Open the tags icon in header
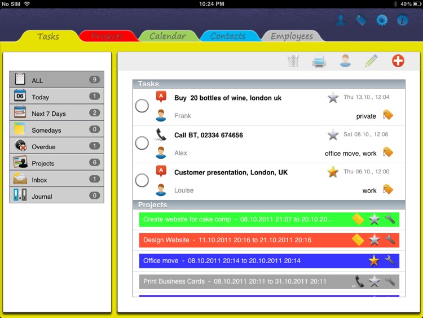 pos(361,20)
